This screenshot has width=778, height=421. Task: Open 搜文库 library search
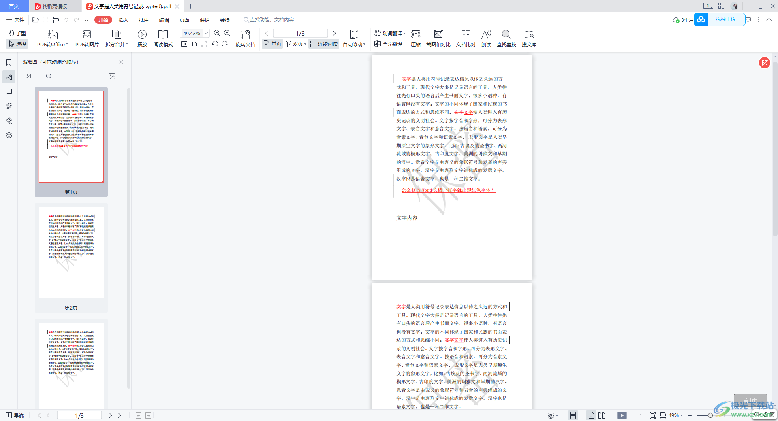pos(529,39)
